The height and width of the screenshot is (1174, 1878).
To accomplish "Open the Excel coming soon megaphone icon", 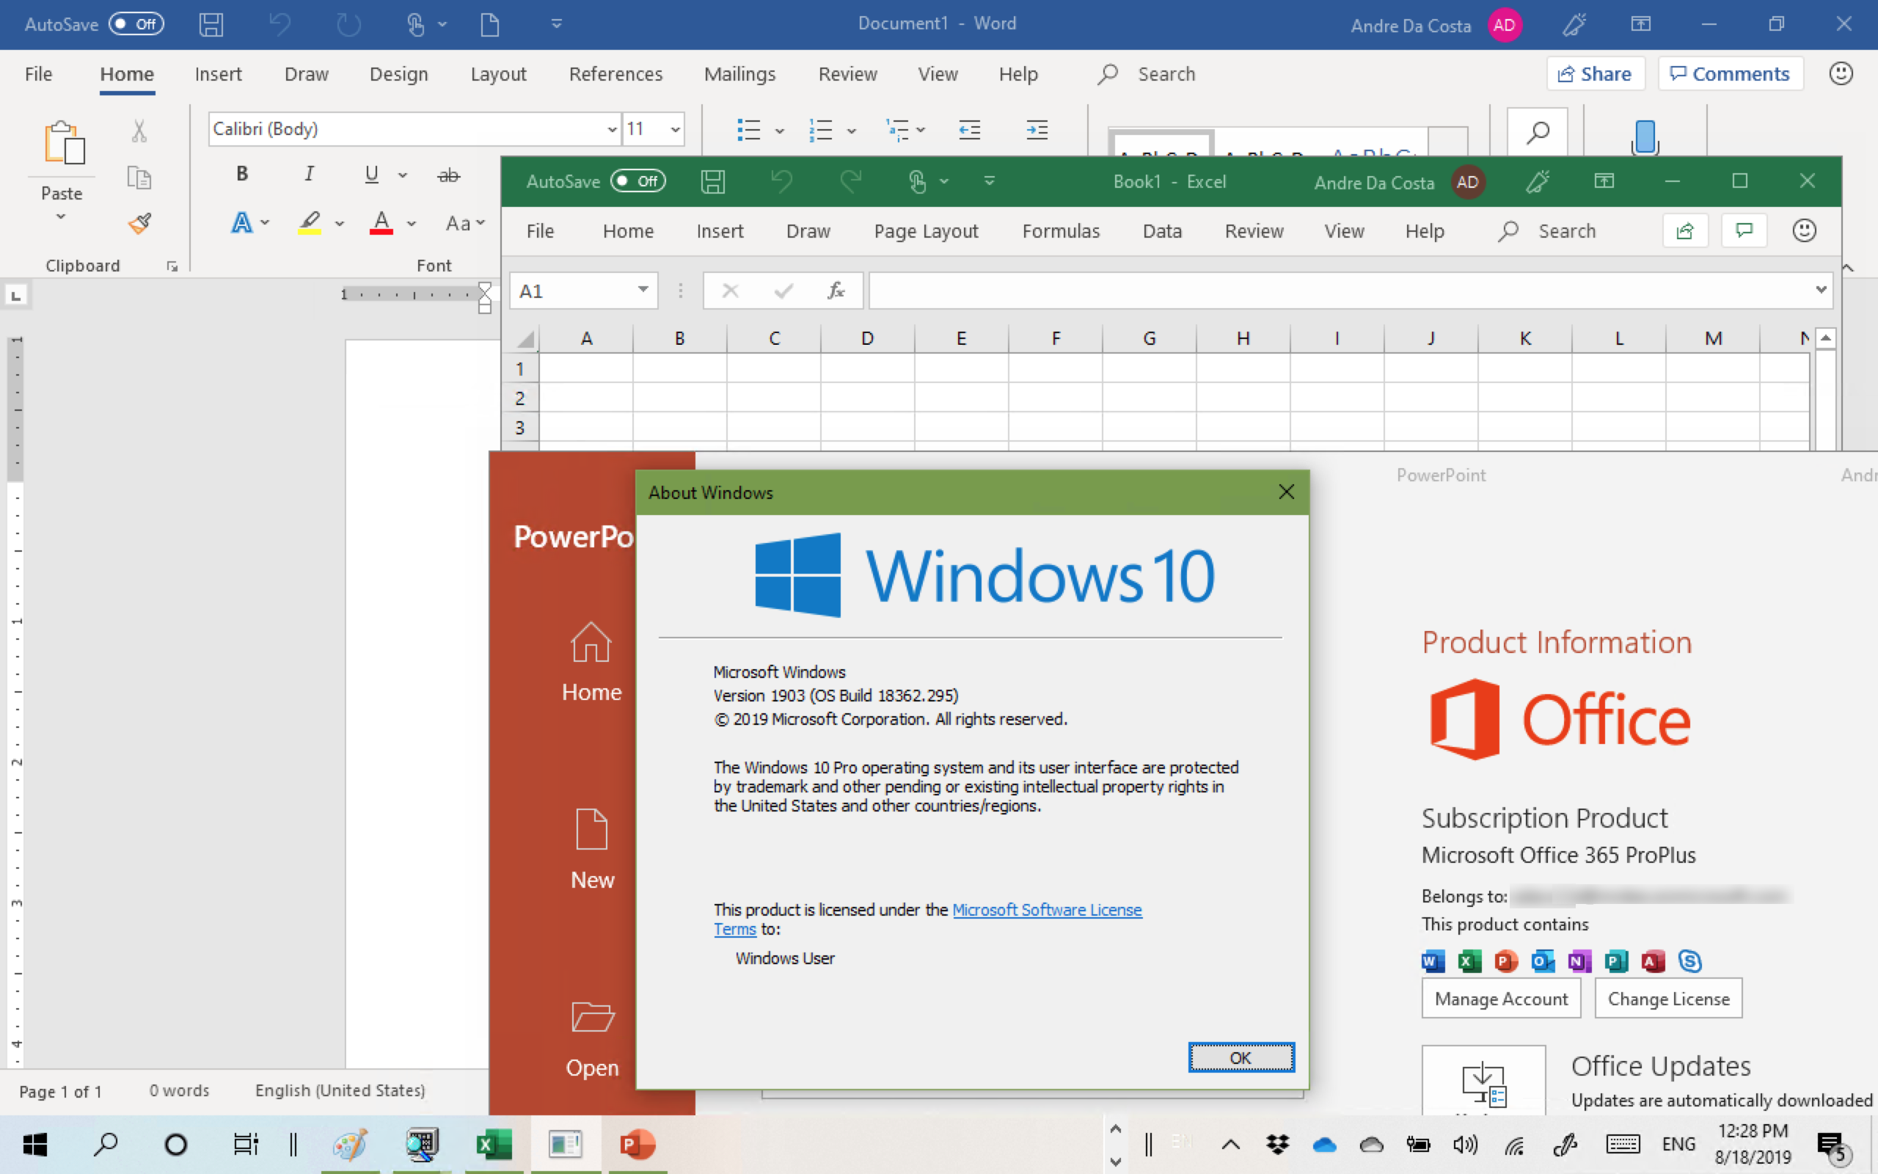I will [1537, 182].
